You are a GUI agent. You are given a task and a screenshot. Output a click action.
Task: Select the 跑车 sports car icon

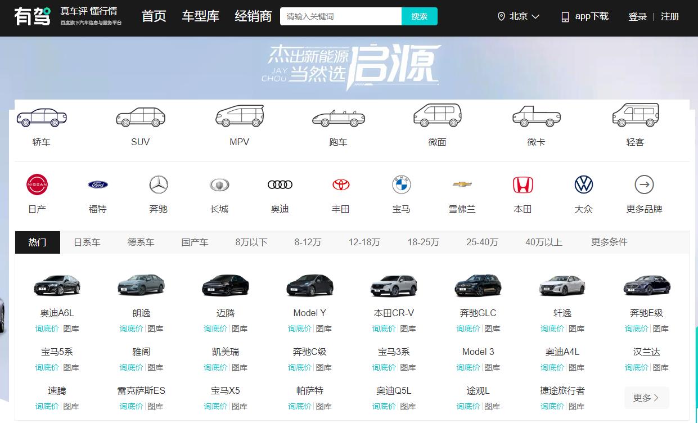click(x=339, y=118)
